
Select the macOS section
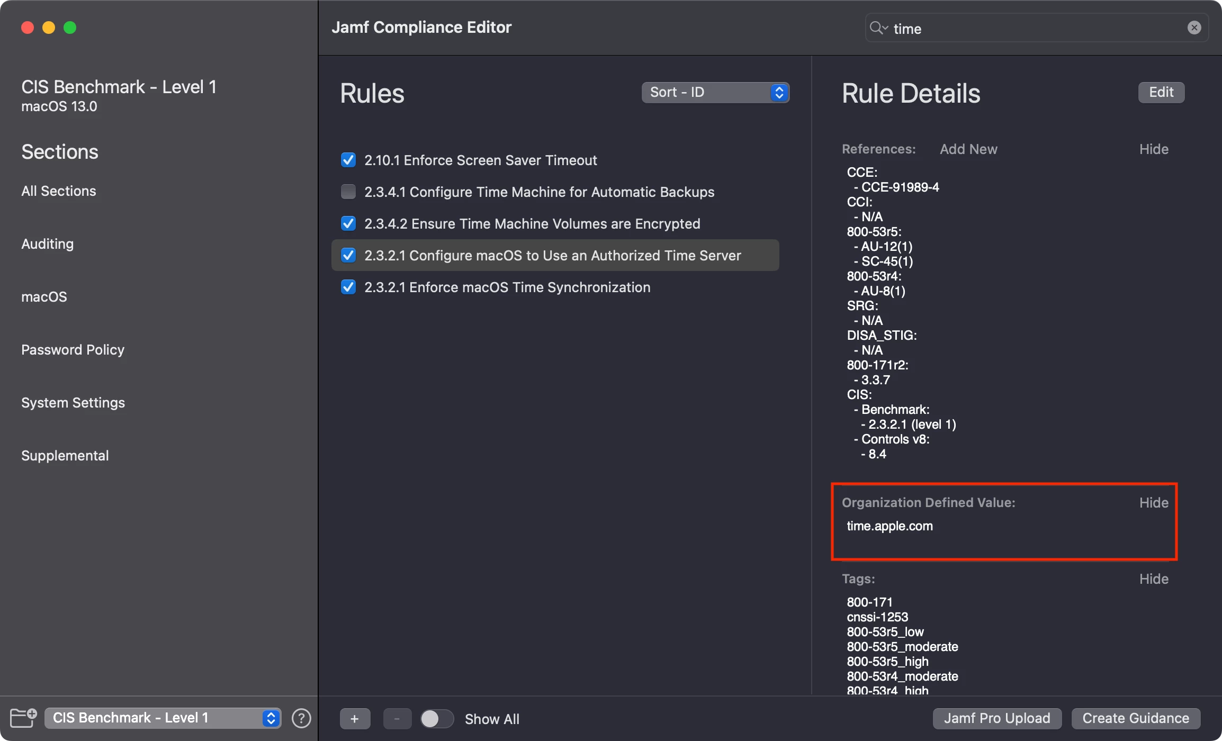(44, 297)
